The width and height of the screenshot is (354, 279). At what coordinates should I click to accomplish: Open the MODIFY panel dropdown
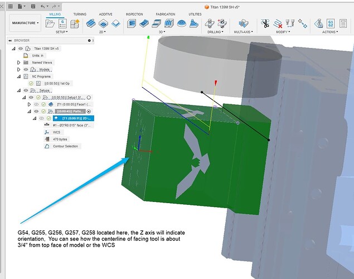coord(283,32)
